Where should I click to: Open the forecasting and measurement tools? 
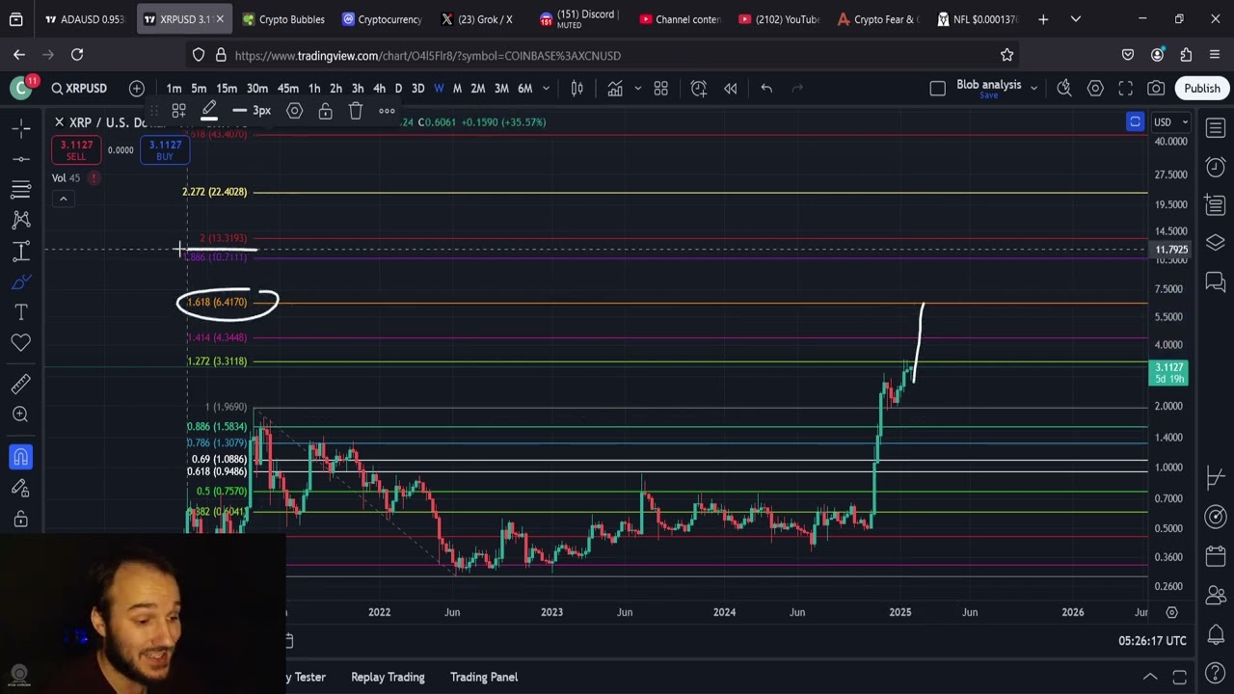coord(21,251)
